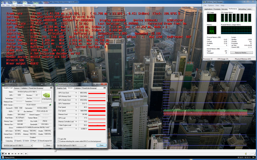Open Graphics Card tab in right GPU-Z window
257x160 pixels.
61,88
